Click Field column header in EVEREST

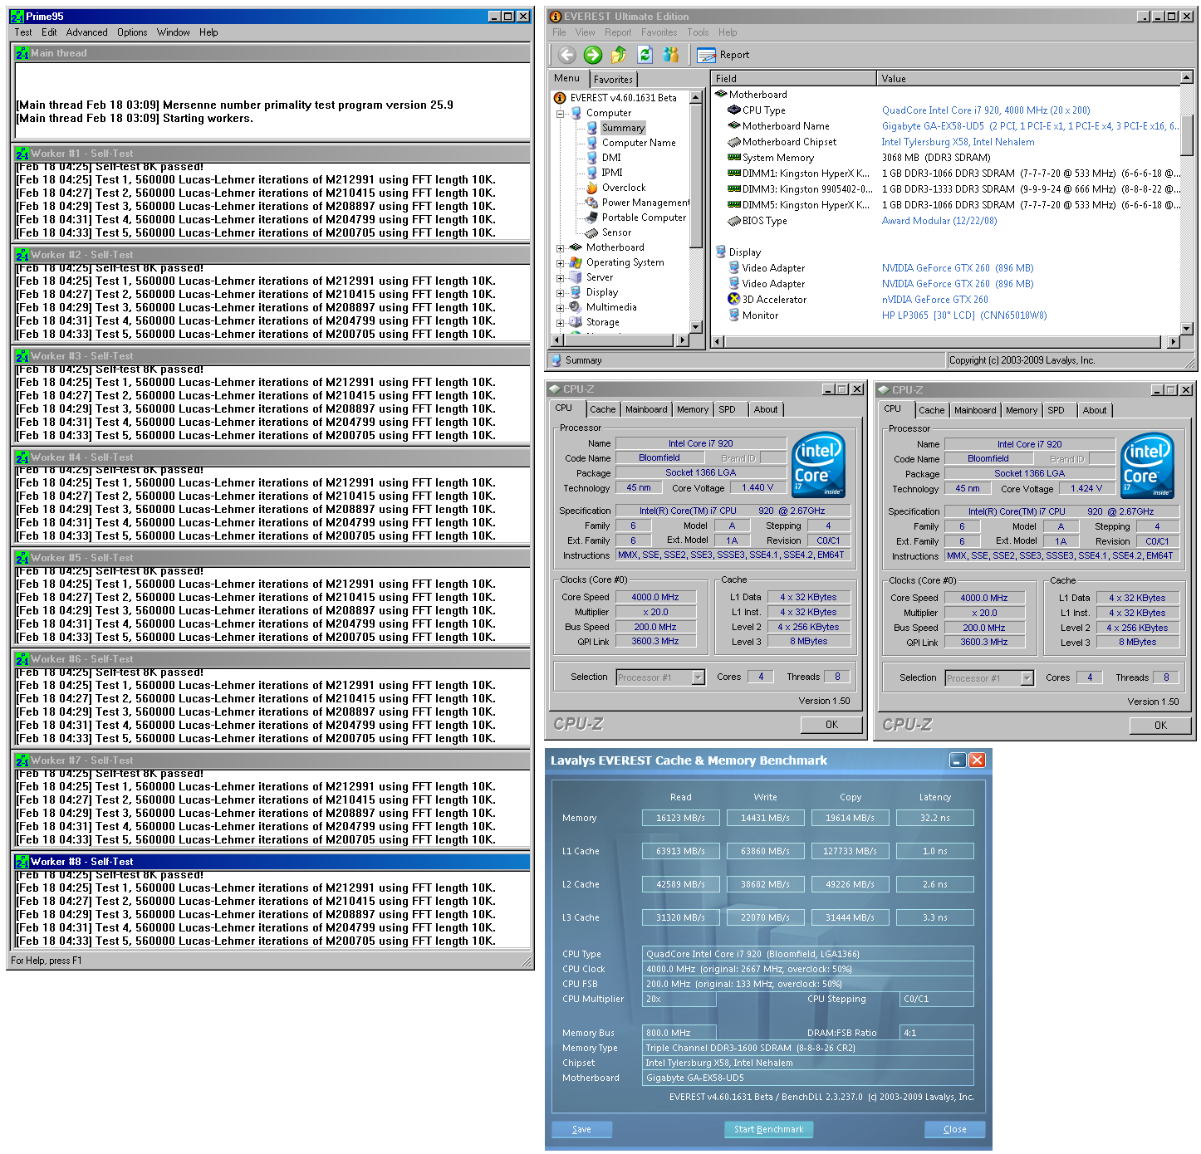794,79
